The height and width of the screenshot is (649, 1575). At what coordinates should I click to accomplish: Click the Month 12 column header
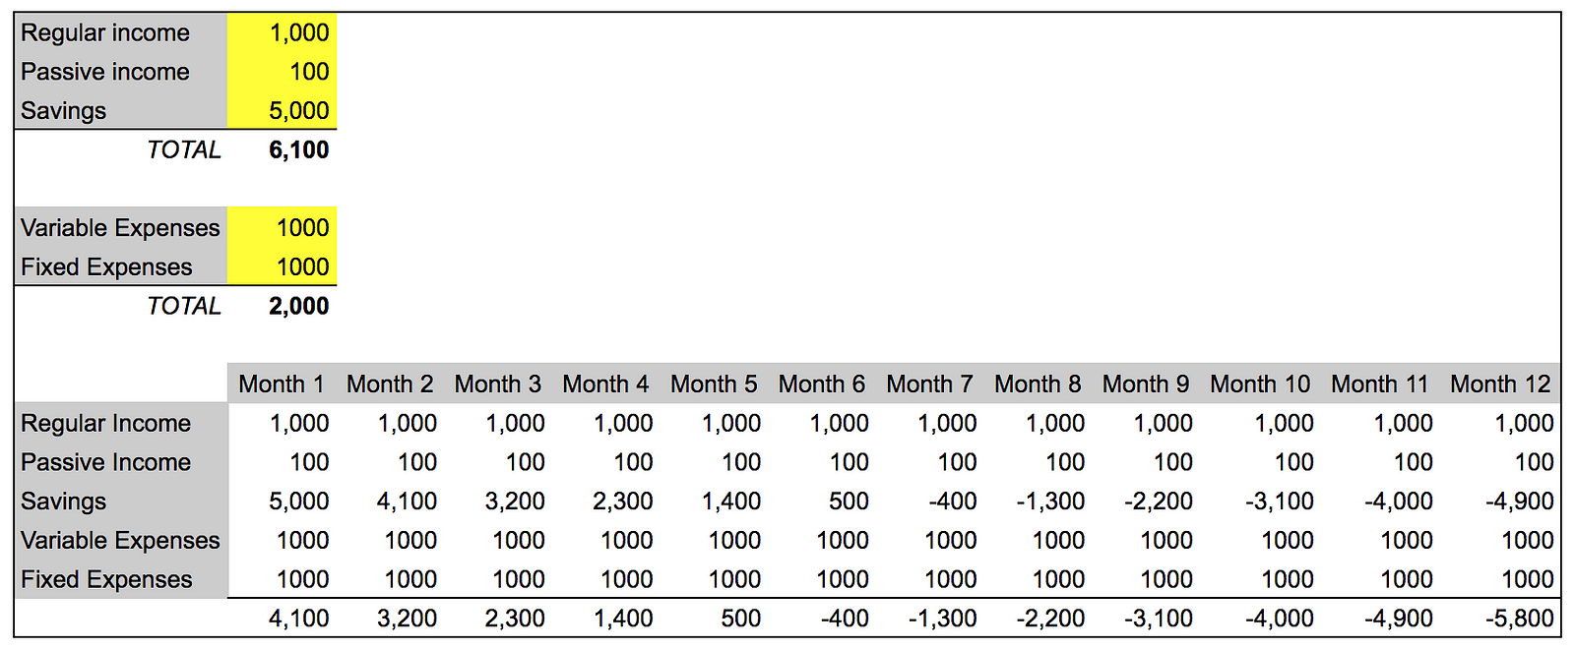[1500, 383]
